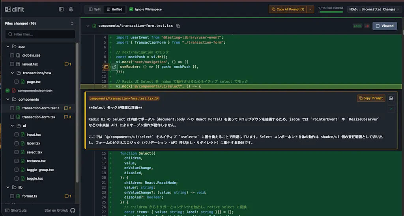Toggle Ignore Whitespace checkbox

[131, 9]
